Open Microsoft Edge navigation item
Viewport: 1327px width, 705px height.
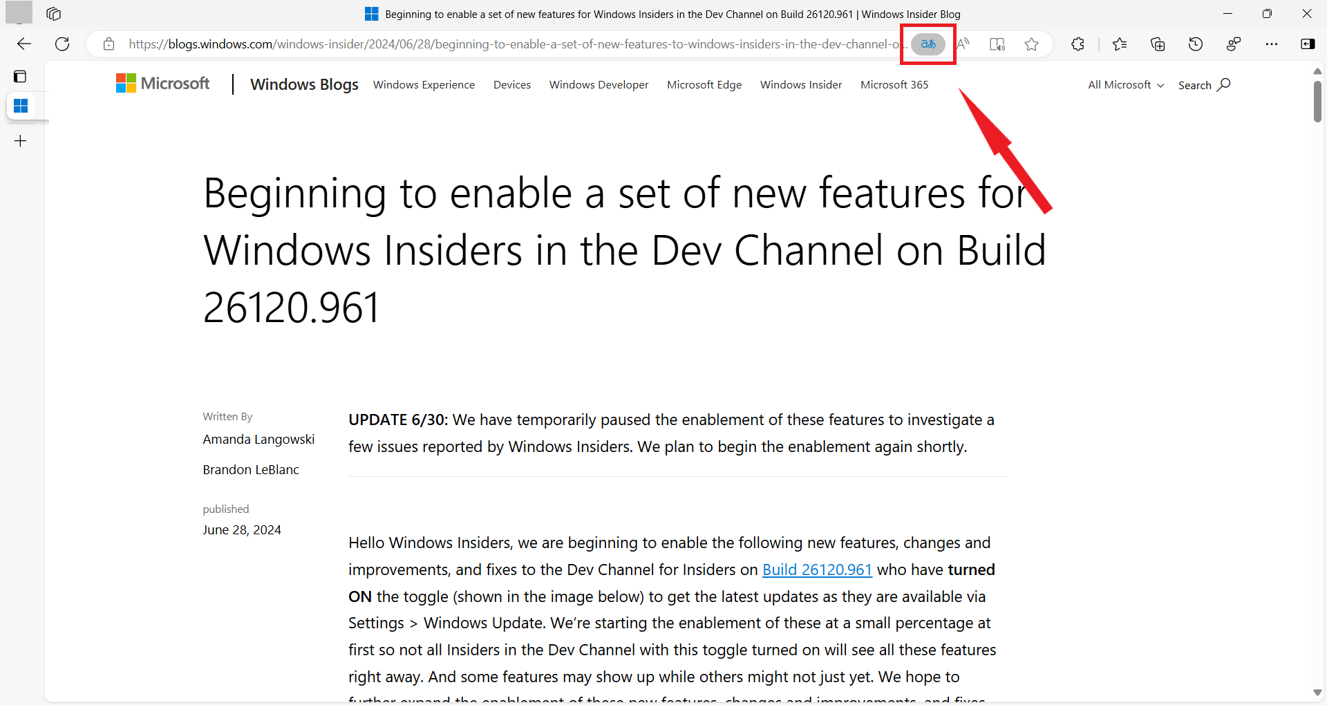coord(704,84)
